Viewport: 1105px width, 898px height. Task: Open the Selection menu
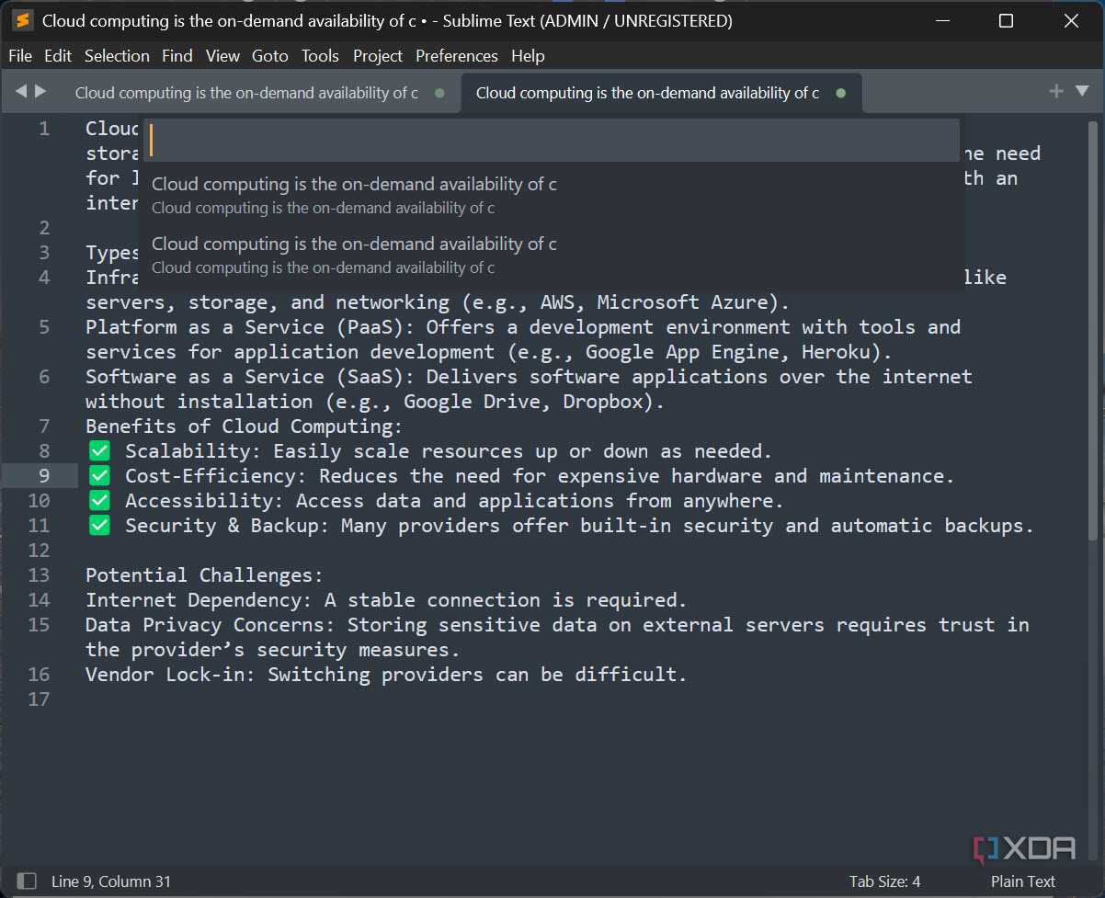tap(117, 56)
